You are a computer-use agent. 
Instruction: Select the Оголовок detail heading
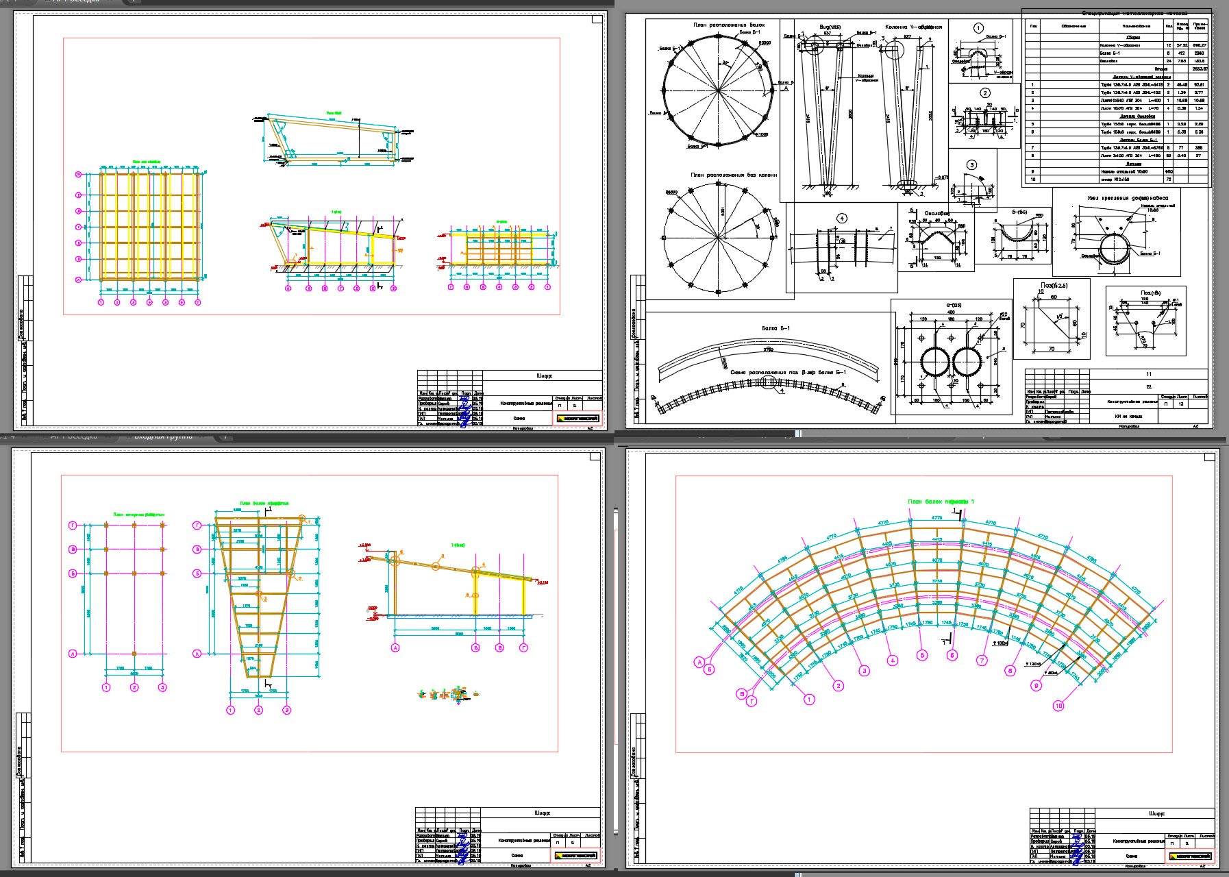pos(936,214)
